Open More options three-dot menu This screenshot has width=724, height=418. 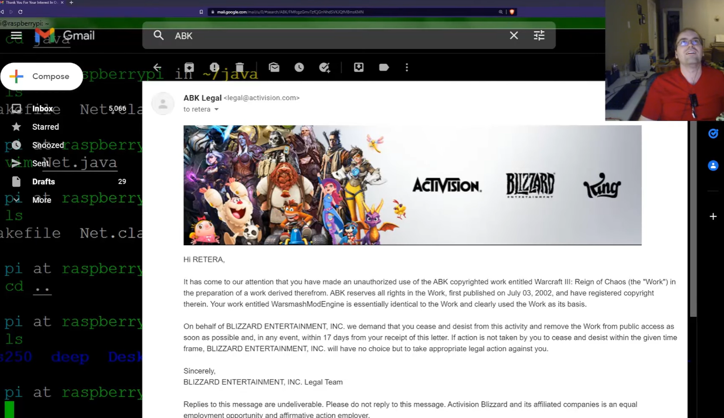(x=407, y=68)
